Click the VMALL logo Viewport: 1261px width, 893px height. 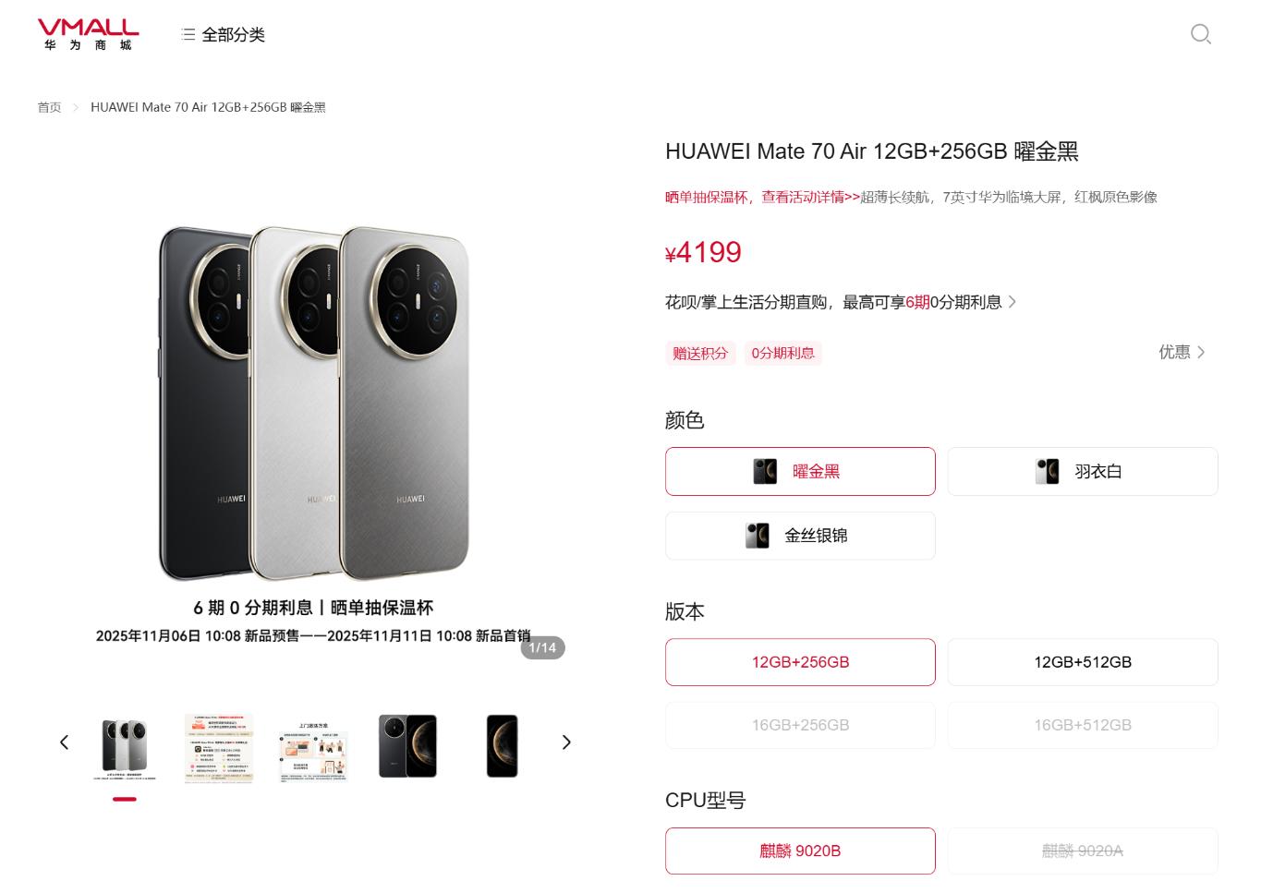[88, 34]
